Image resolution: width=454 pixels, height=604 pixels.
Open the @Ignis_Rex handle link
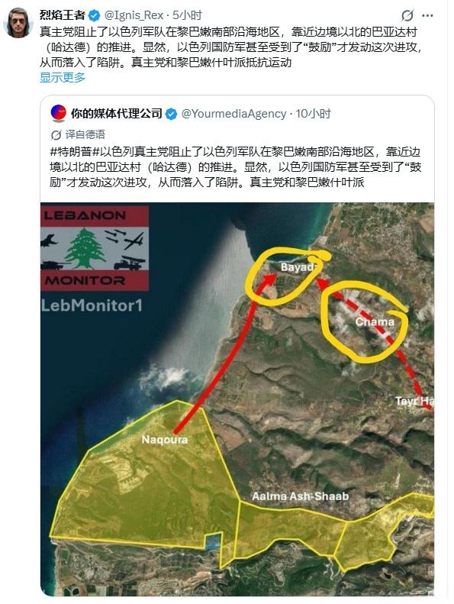(134, 15)
